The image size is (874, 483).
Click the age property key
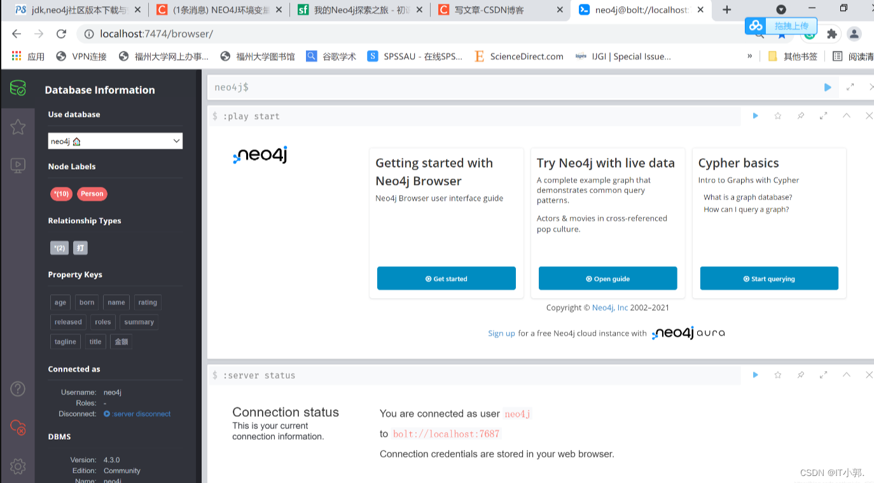point(60,303)
